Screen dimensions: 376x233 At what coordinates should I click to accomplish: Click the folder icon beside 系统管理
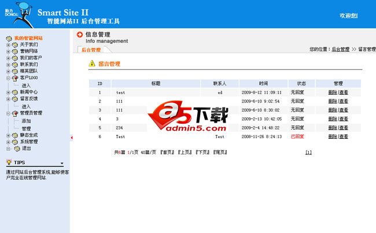pos(15,142)
